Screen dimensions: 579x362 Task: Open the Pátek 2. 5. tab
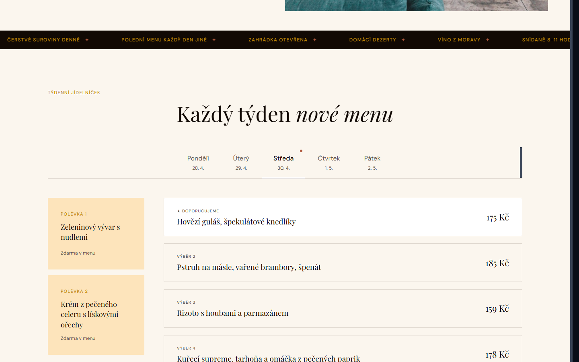372,163
